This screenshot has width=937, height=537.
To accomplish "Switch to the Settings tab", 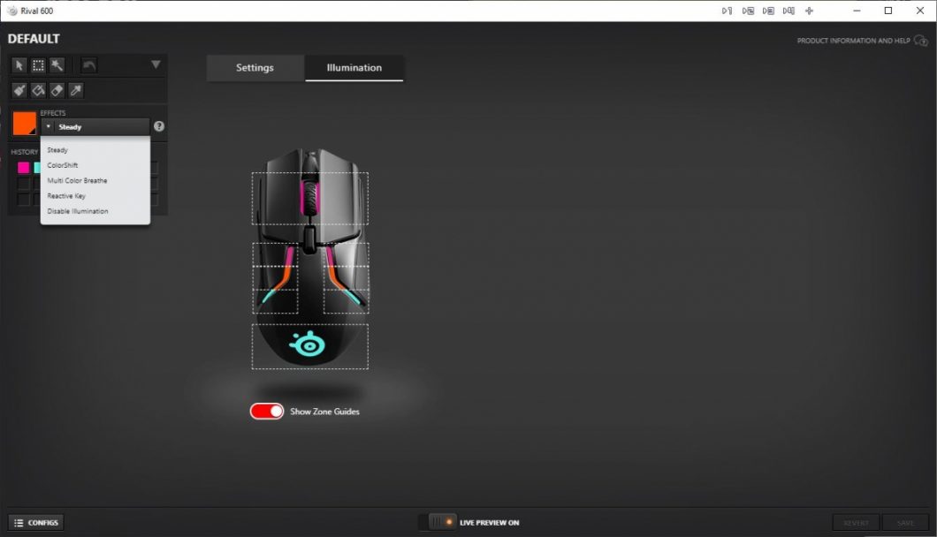I will click(255, 67).
